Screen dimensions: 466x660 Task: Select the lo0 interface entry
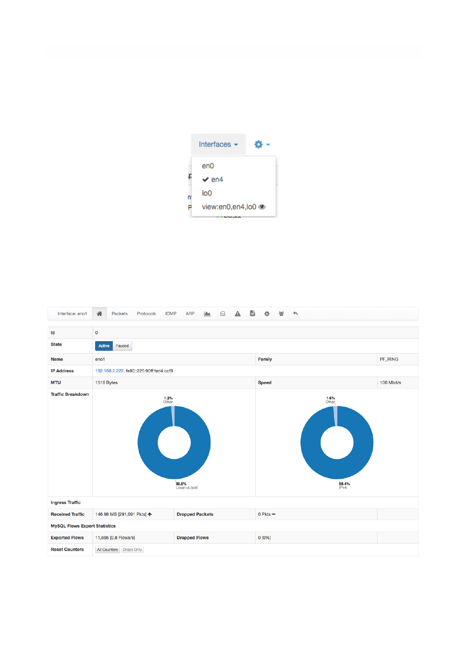click(x=207, y=193)
